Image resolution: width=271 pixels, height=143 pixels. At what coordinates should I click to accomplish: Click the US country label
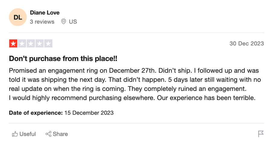click(x=73, y=22)
